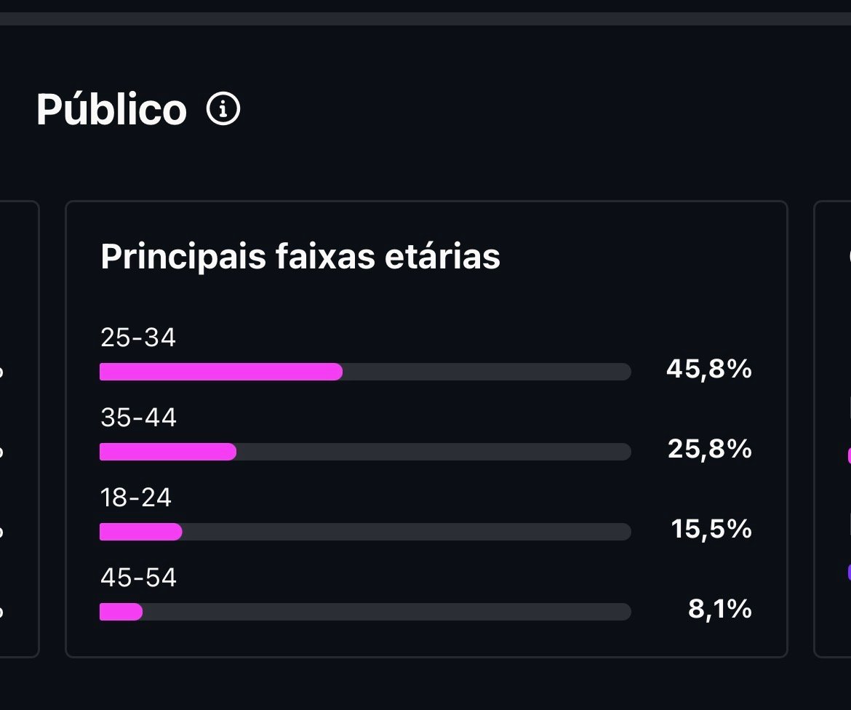The height and width of the screenshot is (710, 851).
Task: Click the Principais faixas etárias card title
Action: 300,257
